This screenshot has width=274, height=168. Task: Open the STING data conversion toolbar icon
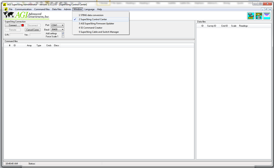(x=251, y=16)
